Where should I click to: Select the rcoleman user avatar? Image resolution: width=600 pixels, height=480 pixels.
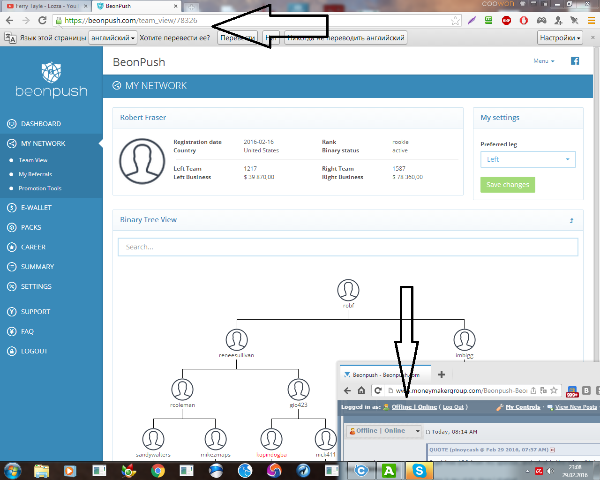182,390
